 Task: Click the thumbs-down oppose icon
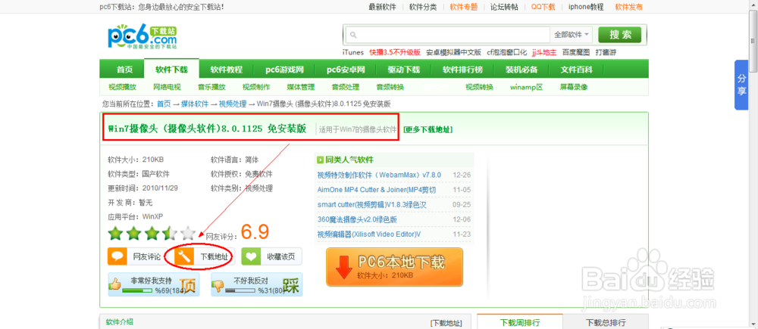tap(218, 285)
